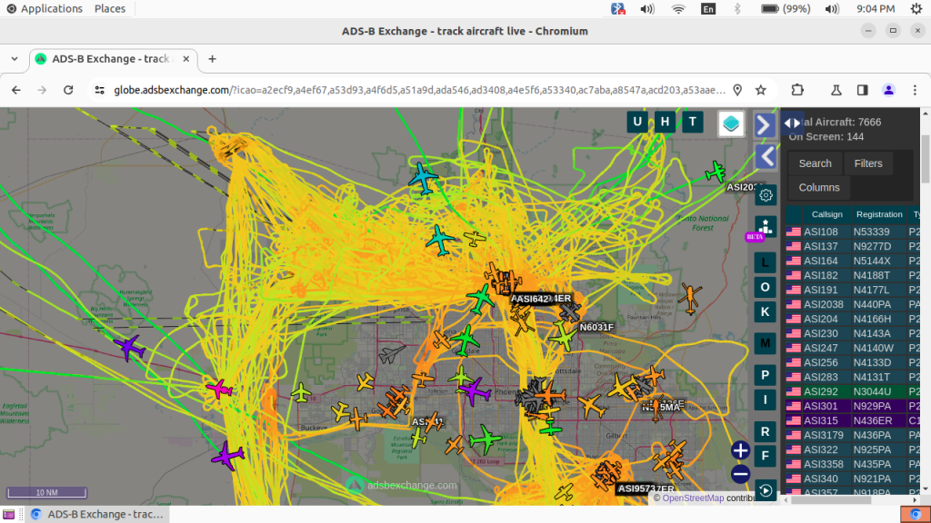
Task: Close the ADS-B Exchange tab
Action: pyautogui.click(x=185, y=59)
